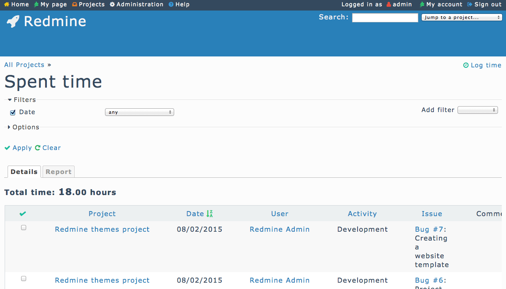Click the Administration gear icon

point(112,5)
